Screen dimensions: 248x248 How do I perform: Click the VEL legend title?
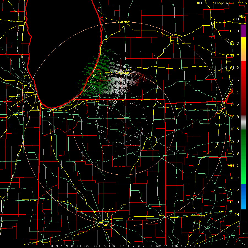point(242,17)
